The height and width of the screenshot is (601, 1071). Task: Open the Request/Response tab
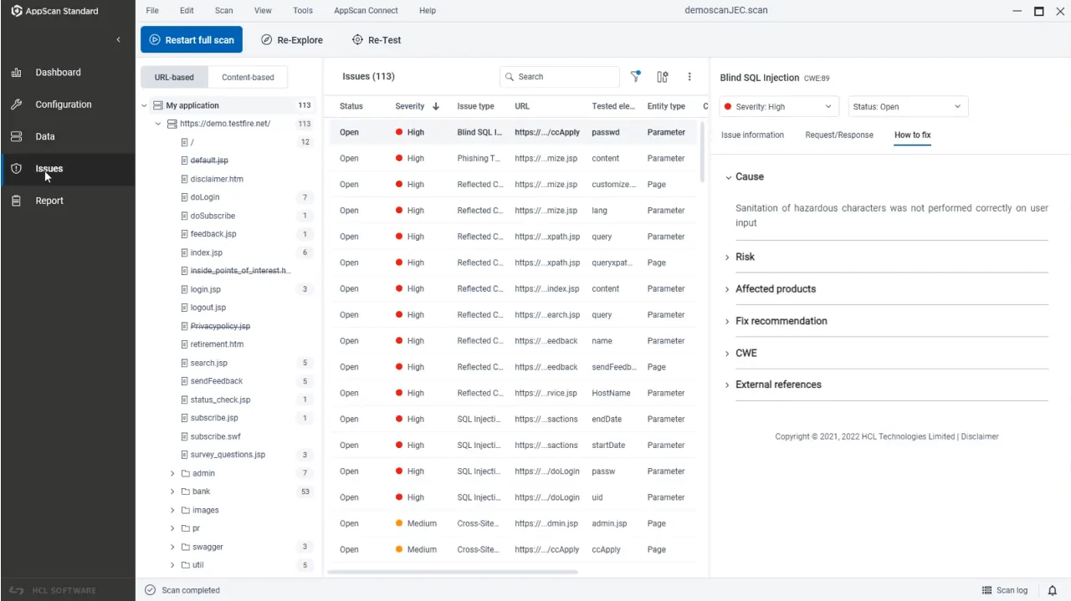click(838, 135)
